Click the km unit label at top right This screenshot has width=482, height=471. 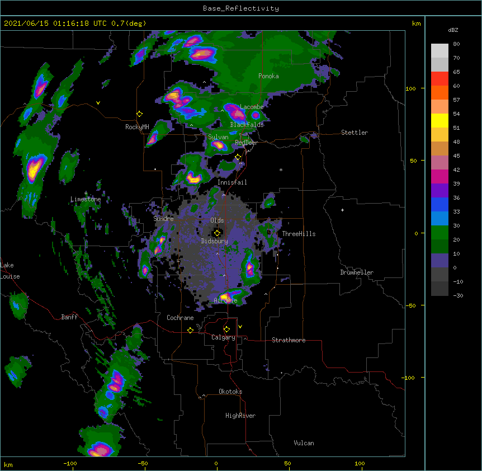click(x=417, y=23)
